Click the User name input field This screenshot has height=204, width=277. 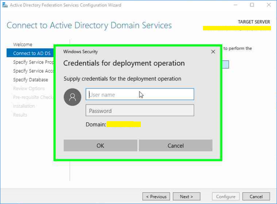point(140,94)
